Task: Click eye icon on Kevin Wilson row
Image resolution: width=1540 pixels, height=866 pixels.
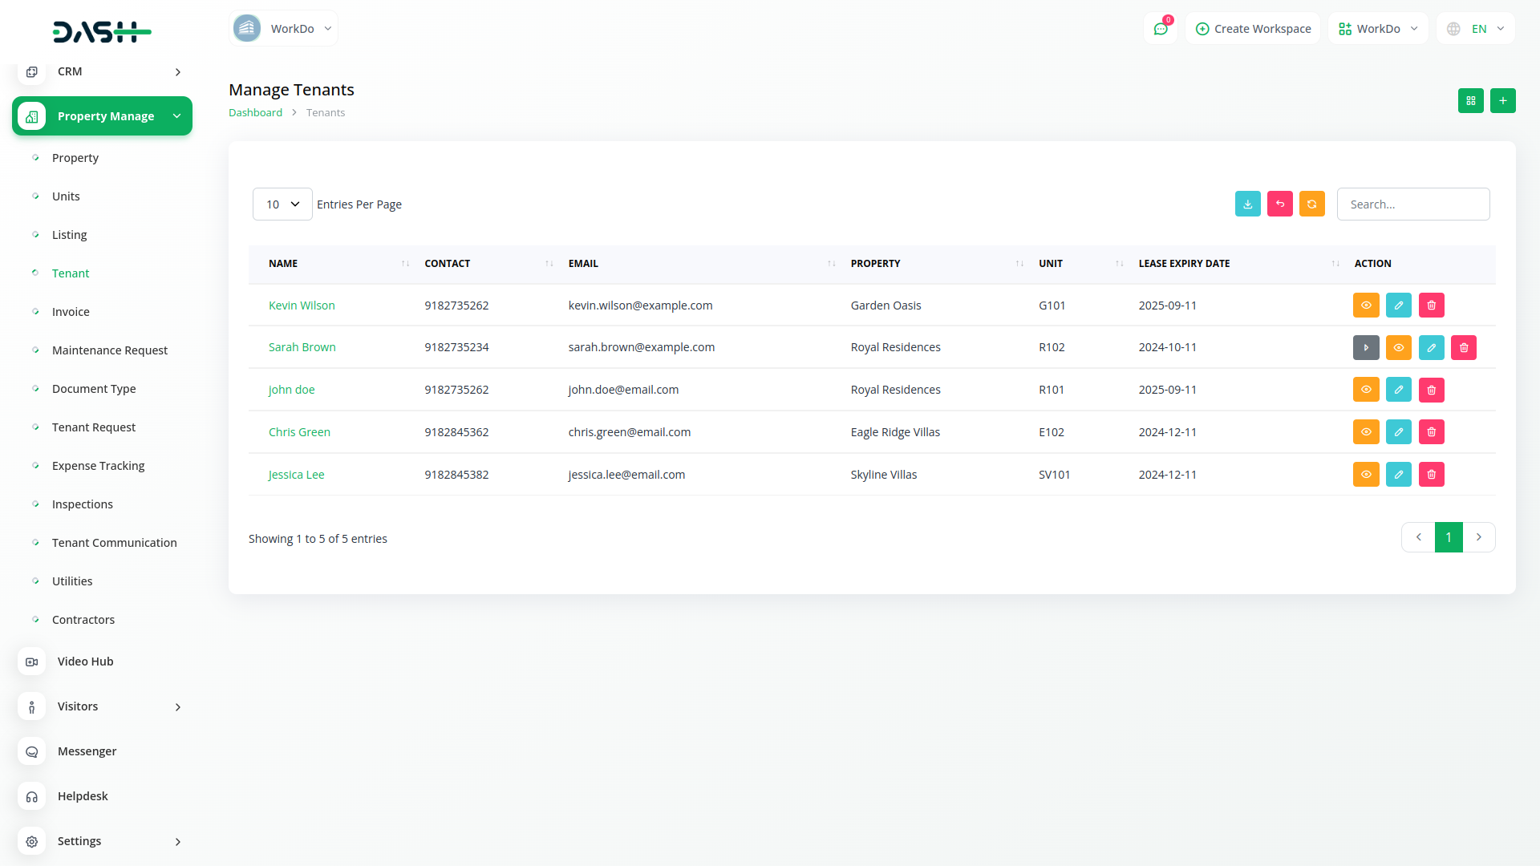Action: pyautogui.click(x=1366, y=306)
